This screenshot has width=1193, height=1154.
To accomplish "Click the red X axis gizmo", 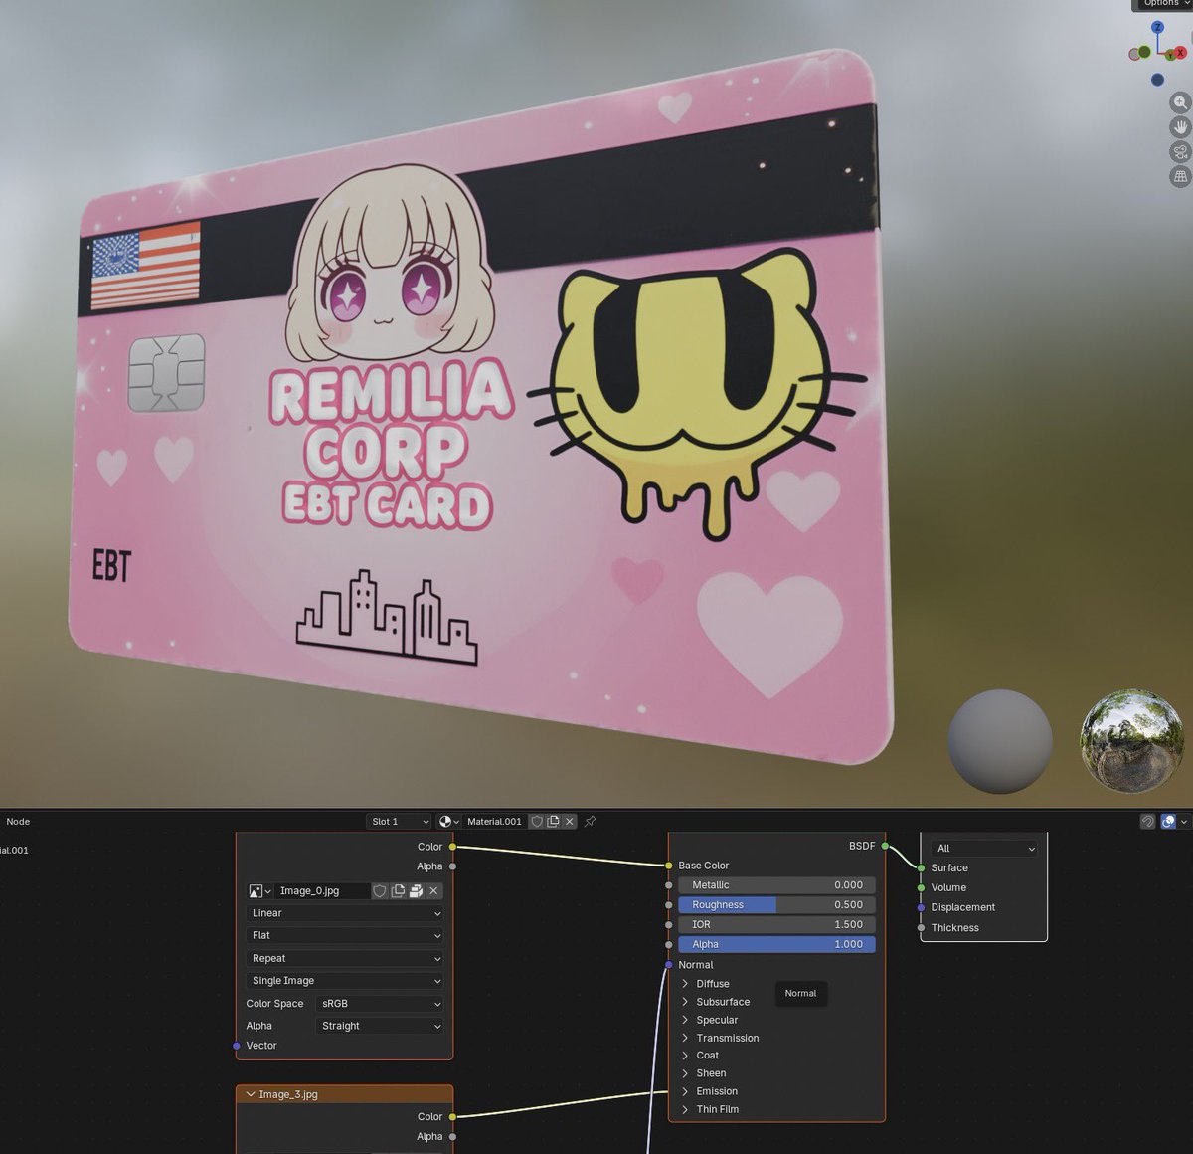I will click(1181, 52).
